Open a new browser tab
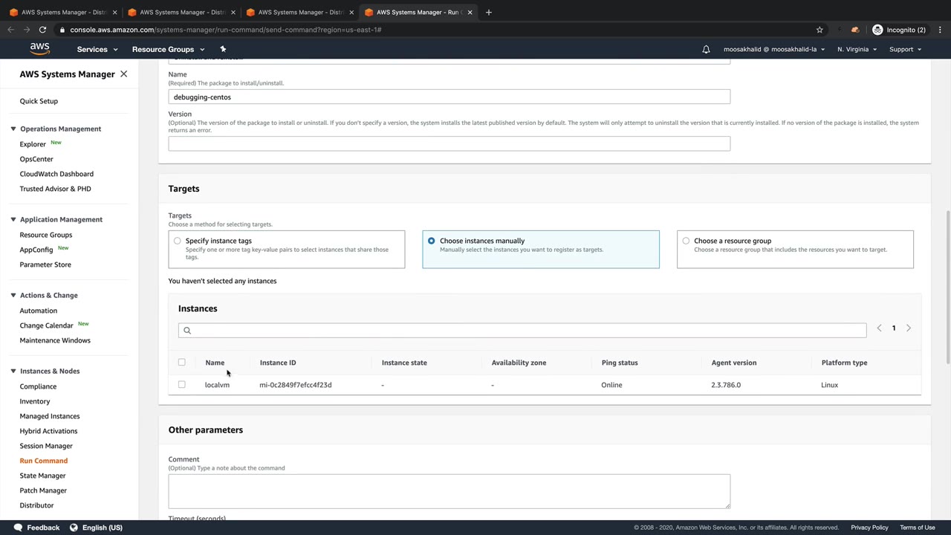Viewport: 951px width, 535px height. click(x=488, y=12)
